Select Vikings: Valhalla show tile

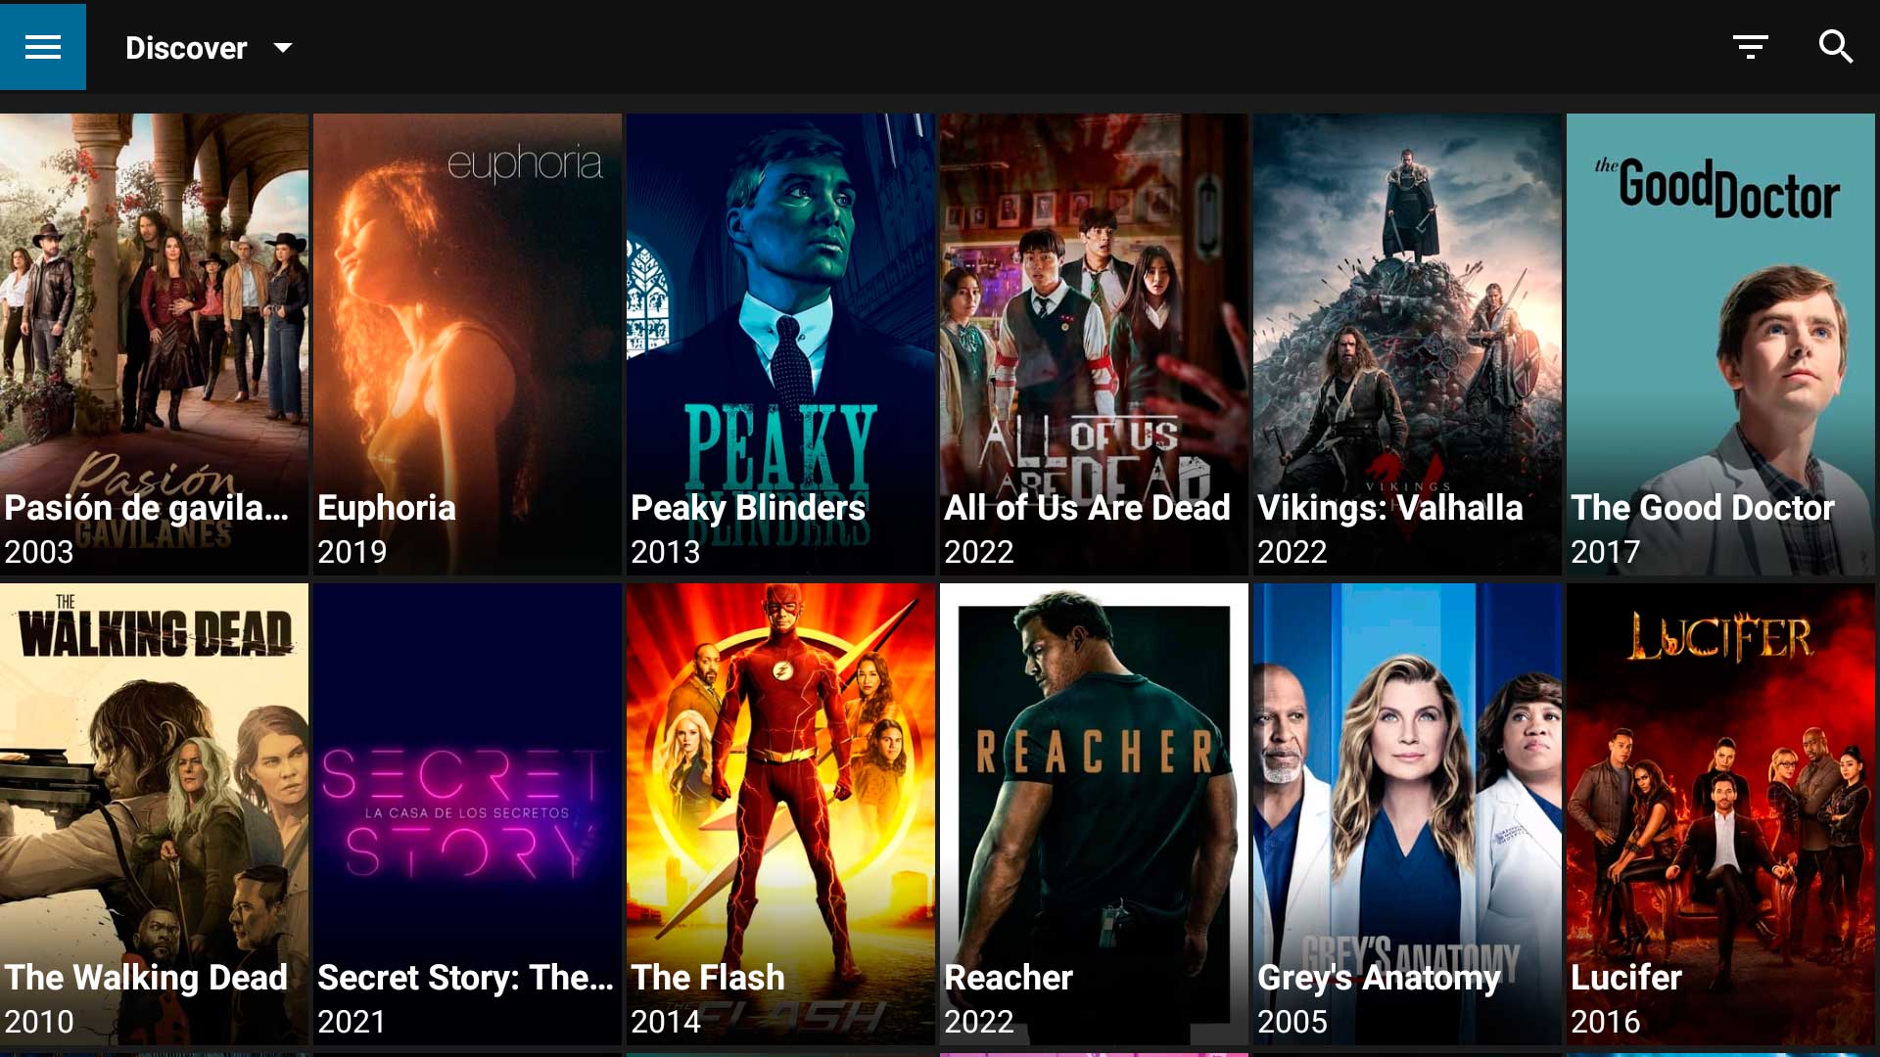(1407, 345)
